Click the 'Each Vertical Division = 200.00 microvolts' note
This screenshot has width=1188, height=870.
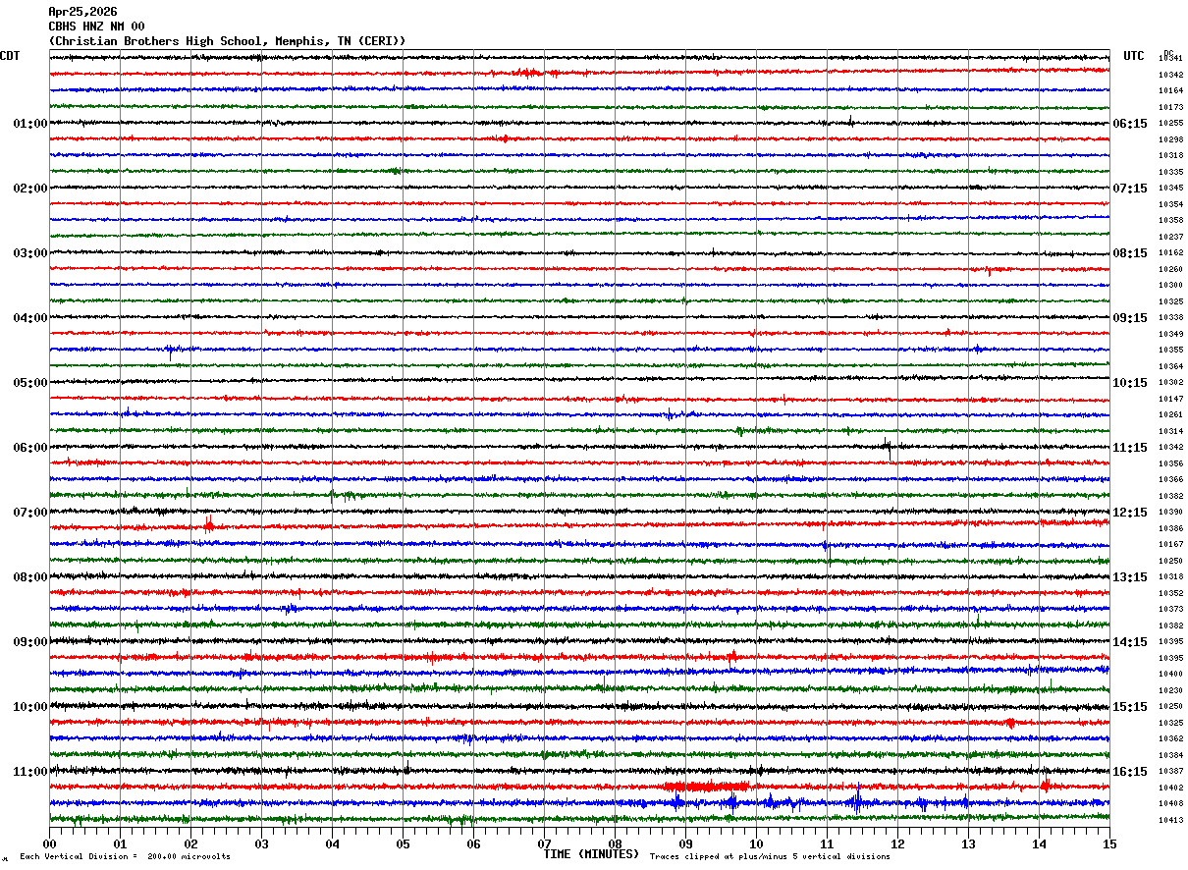126,857
